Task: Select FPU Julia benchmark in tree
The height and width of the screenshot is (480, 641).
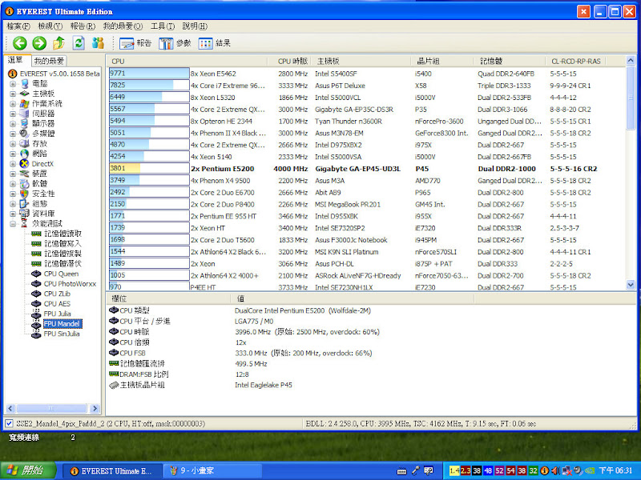Action: (x=58, y=314)
